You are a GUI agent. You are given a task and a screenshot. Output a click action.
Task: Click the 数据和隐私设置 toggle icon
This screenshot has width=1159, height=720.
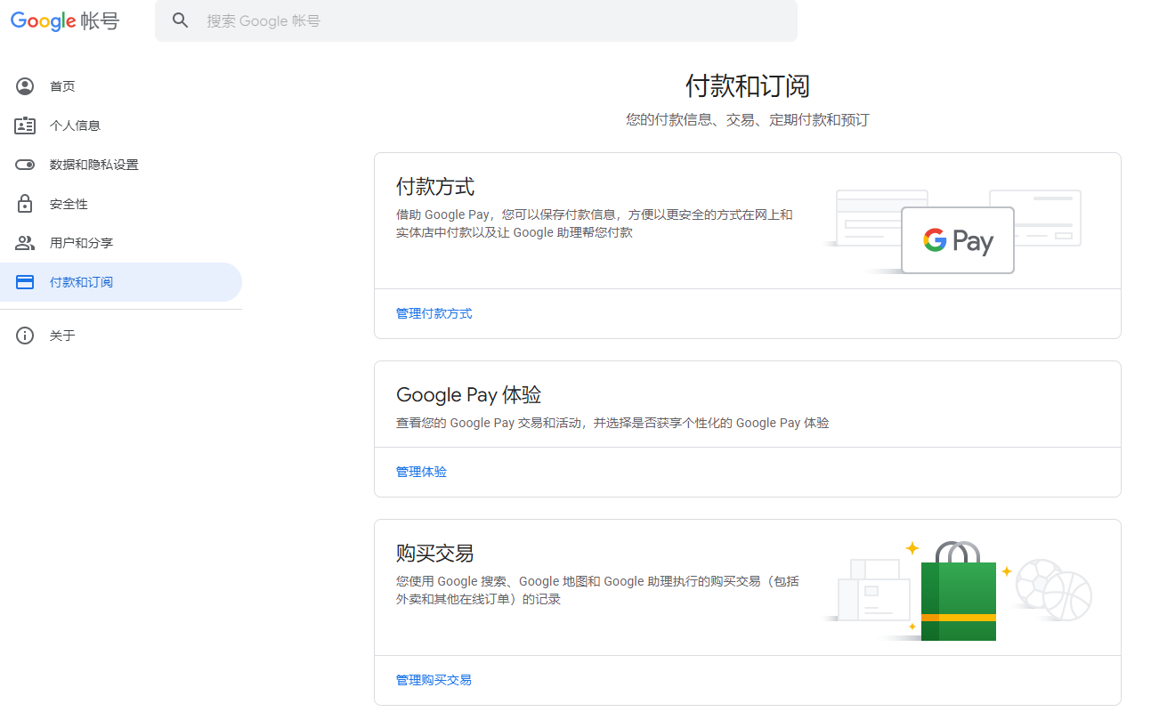(x=25, y=165)
